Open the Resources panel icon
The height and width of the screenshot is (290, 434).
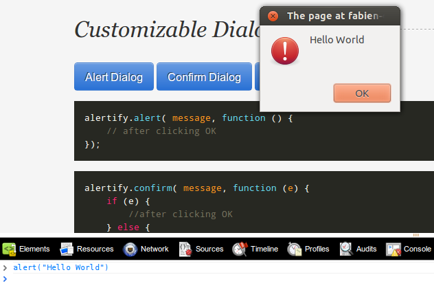click(67, 249)
